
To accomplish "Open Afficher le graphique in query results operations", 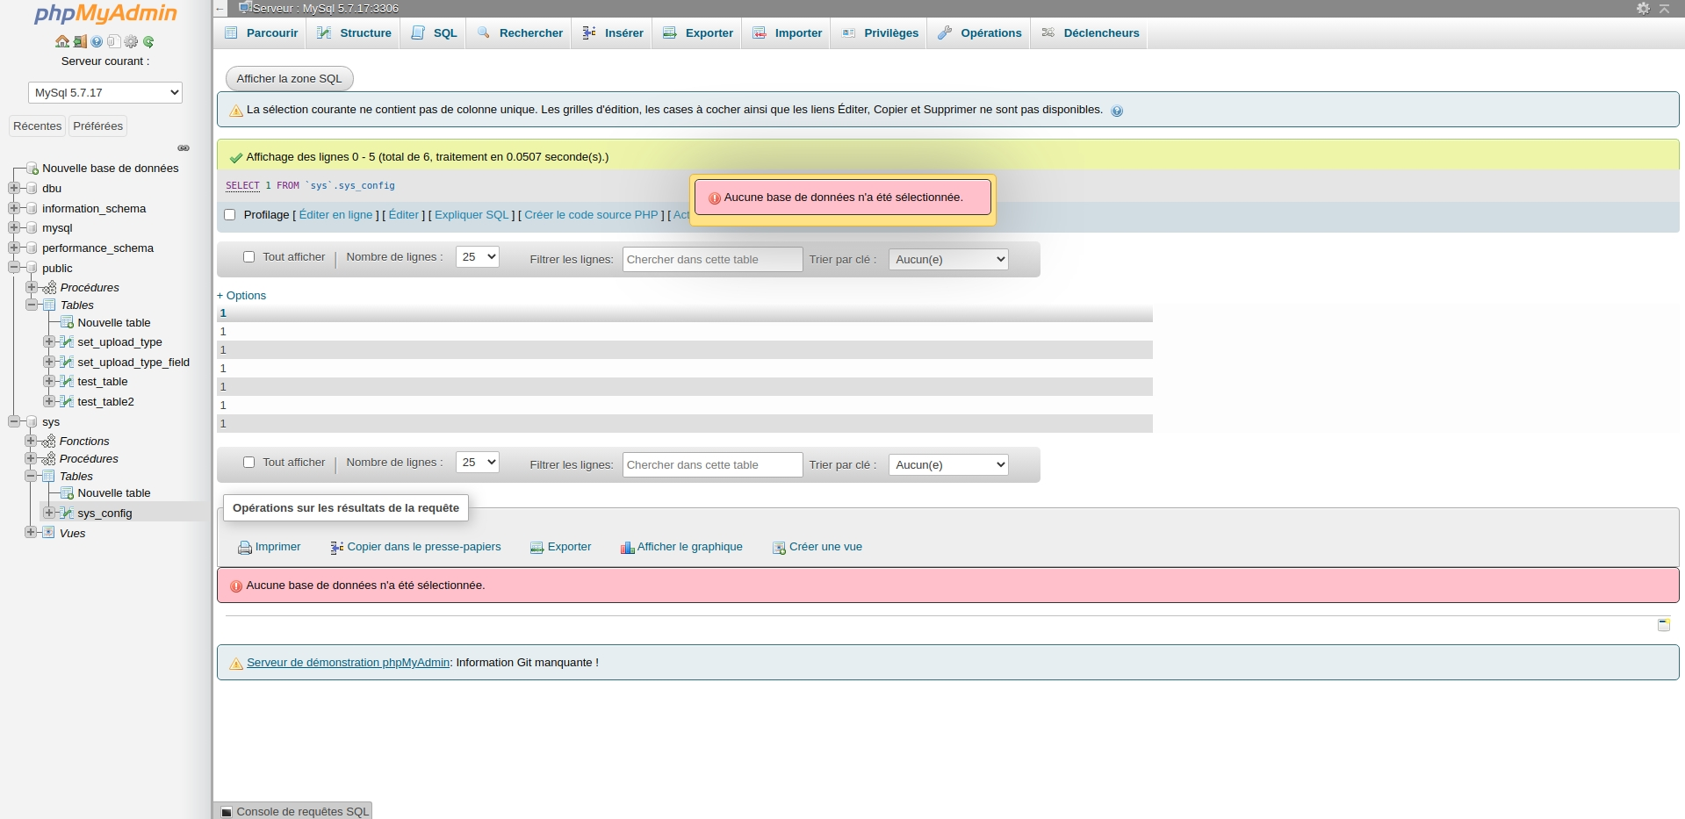I will tap(681, 546).
